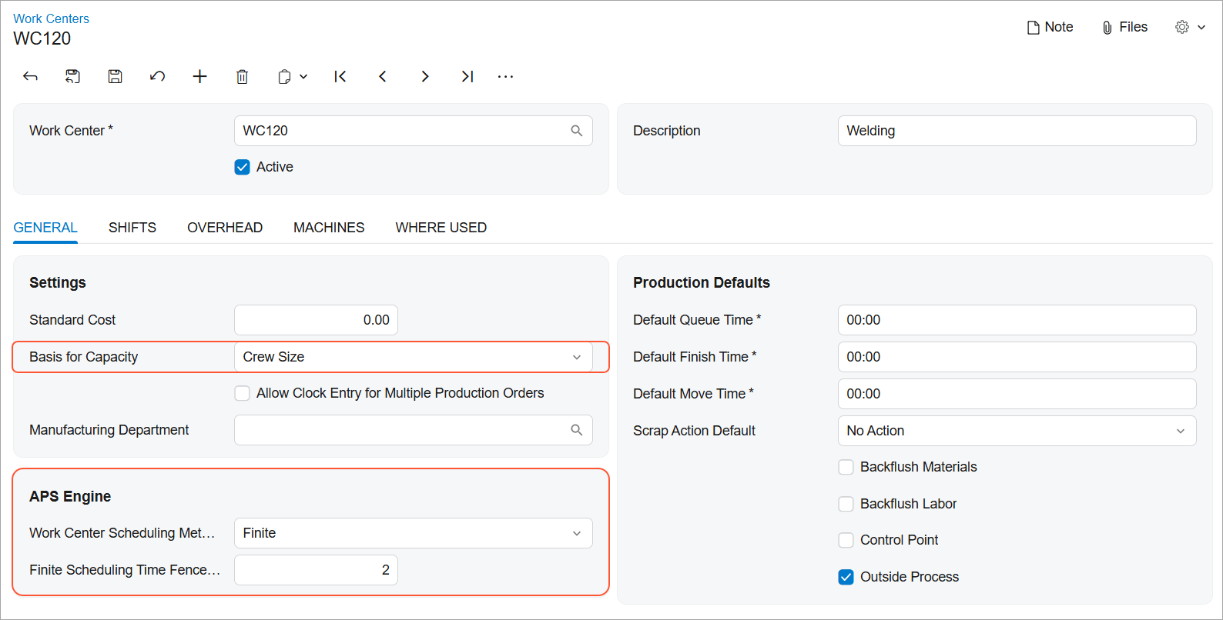
Task: Click the Standard Cost field
Action: click(316, 320)
